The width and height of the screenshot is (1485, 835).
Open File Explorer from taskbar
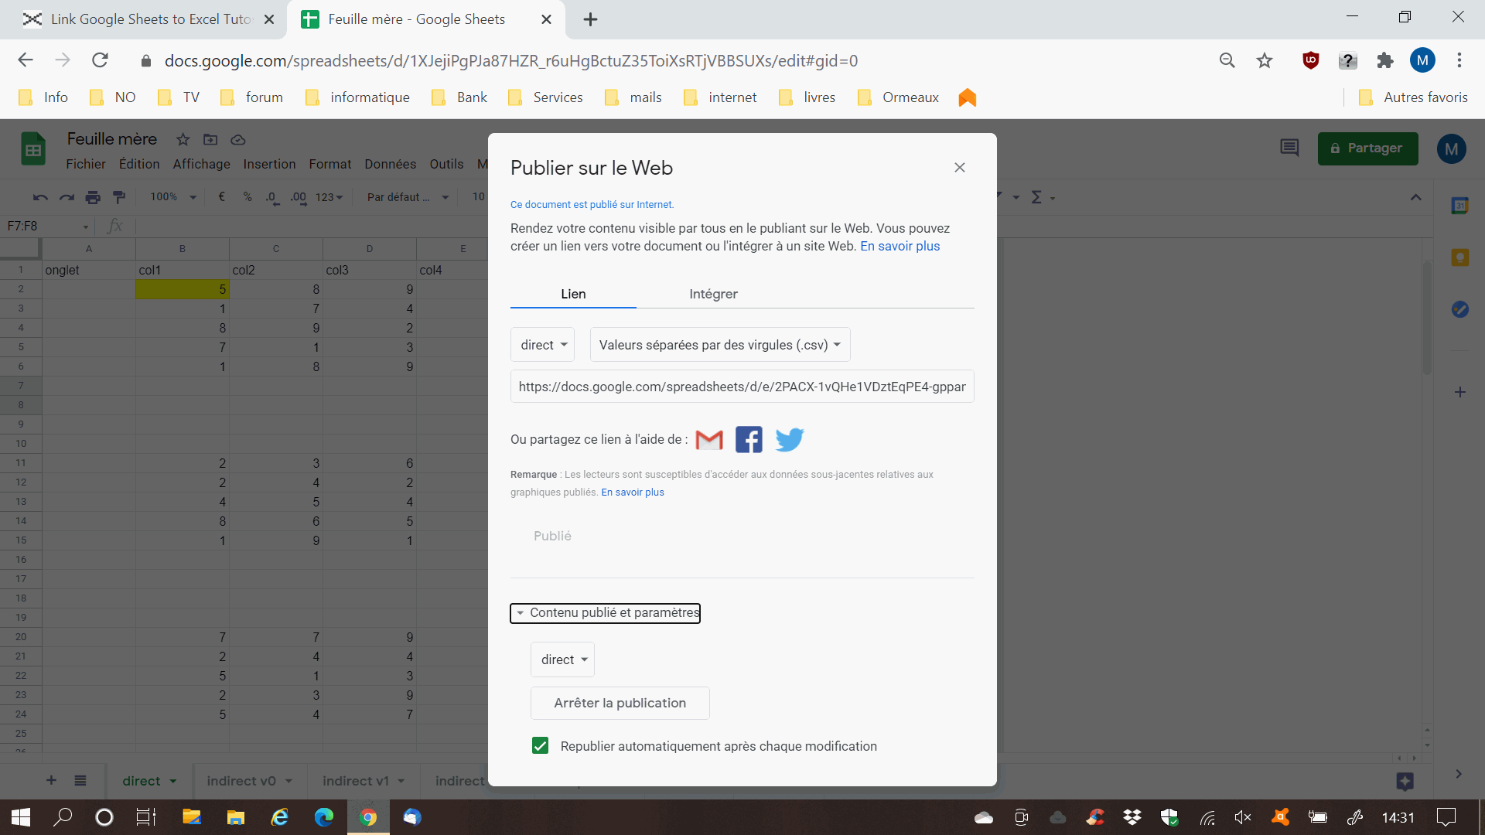click(235, 817)
